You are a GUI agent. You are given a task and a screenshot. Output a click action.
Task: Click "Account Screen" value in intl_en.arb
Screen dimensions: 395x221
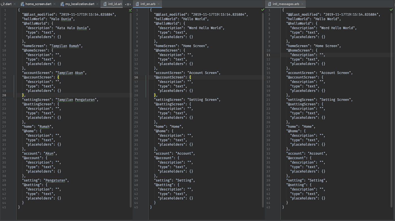click(204, 73)
